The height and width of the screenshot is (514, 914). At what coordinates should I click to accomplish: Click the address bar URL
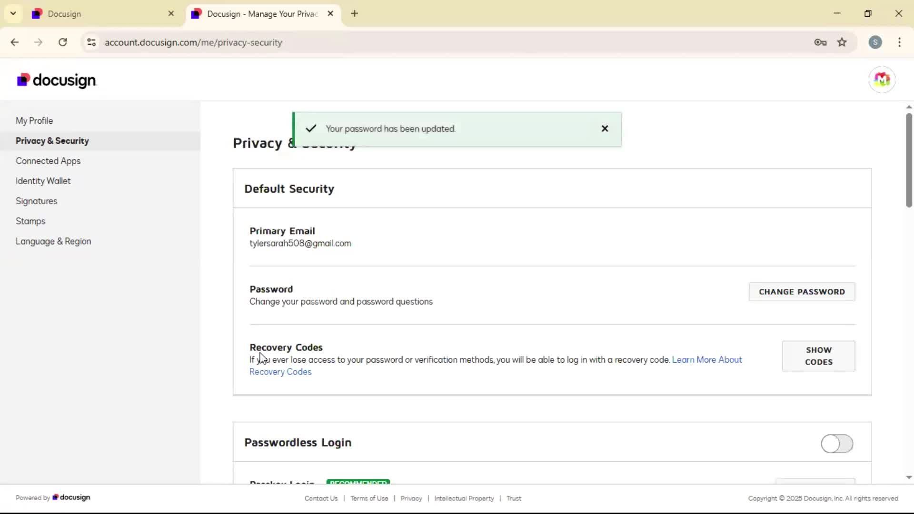point(193,42)
